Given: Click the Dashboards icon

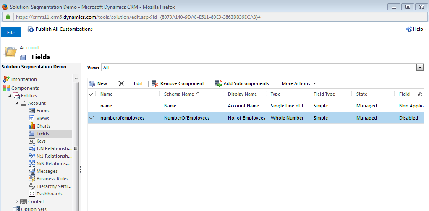Looking at the screenshot, I should [x=32, y=194].
